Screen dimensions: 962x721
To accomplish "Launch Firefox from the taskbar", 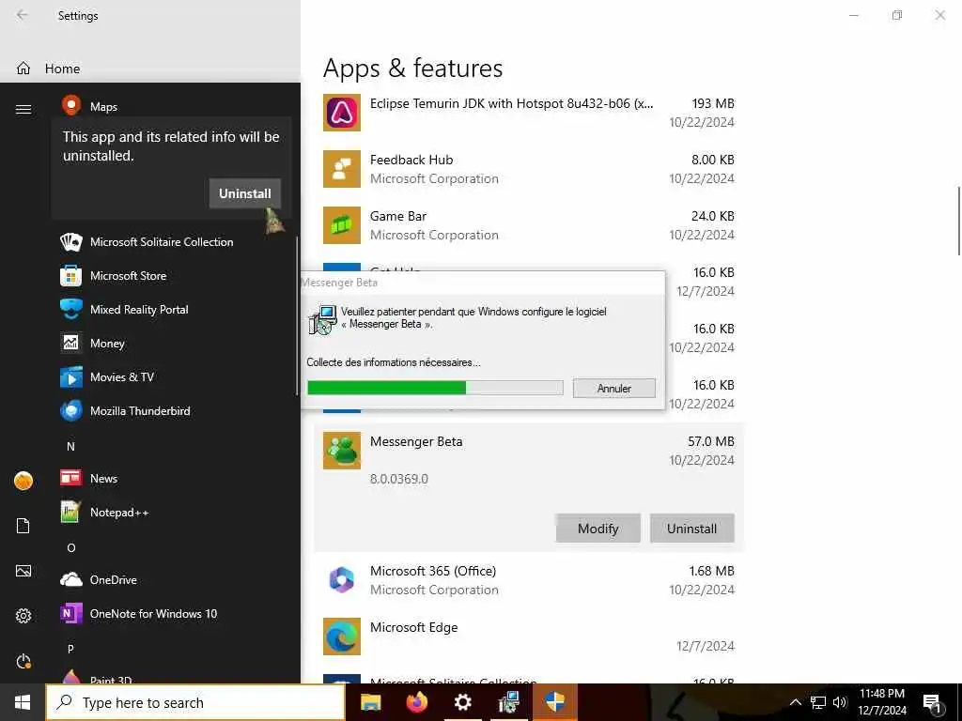I will (416, 702).
